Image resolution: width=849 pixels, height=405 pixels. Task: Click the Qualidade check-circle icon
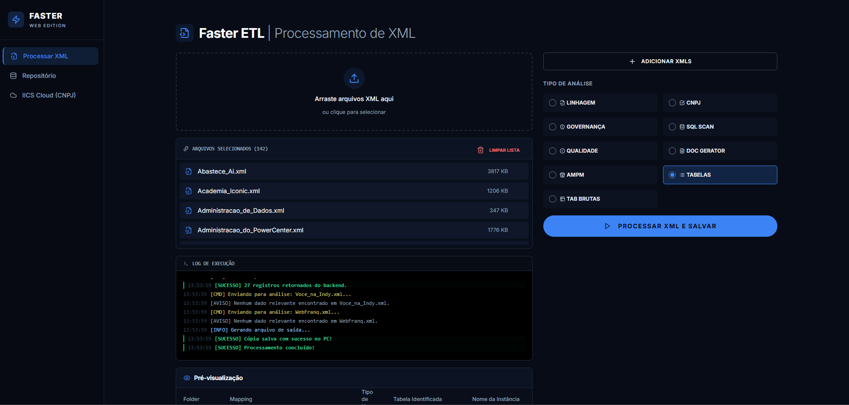coord(562,151)
